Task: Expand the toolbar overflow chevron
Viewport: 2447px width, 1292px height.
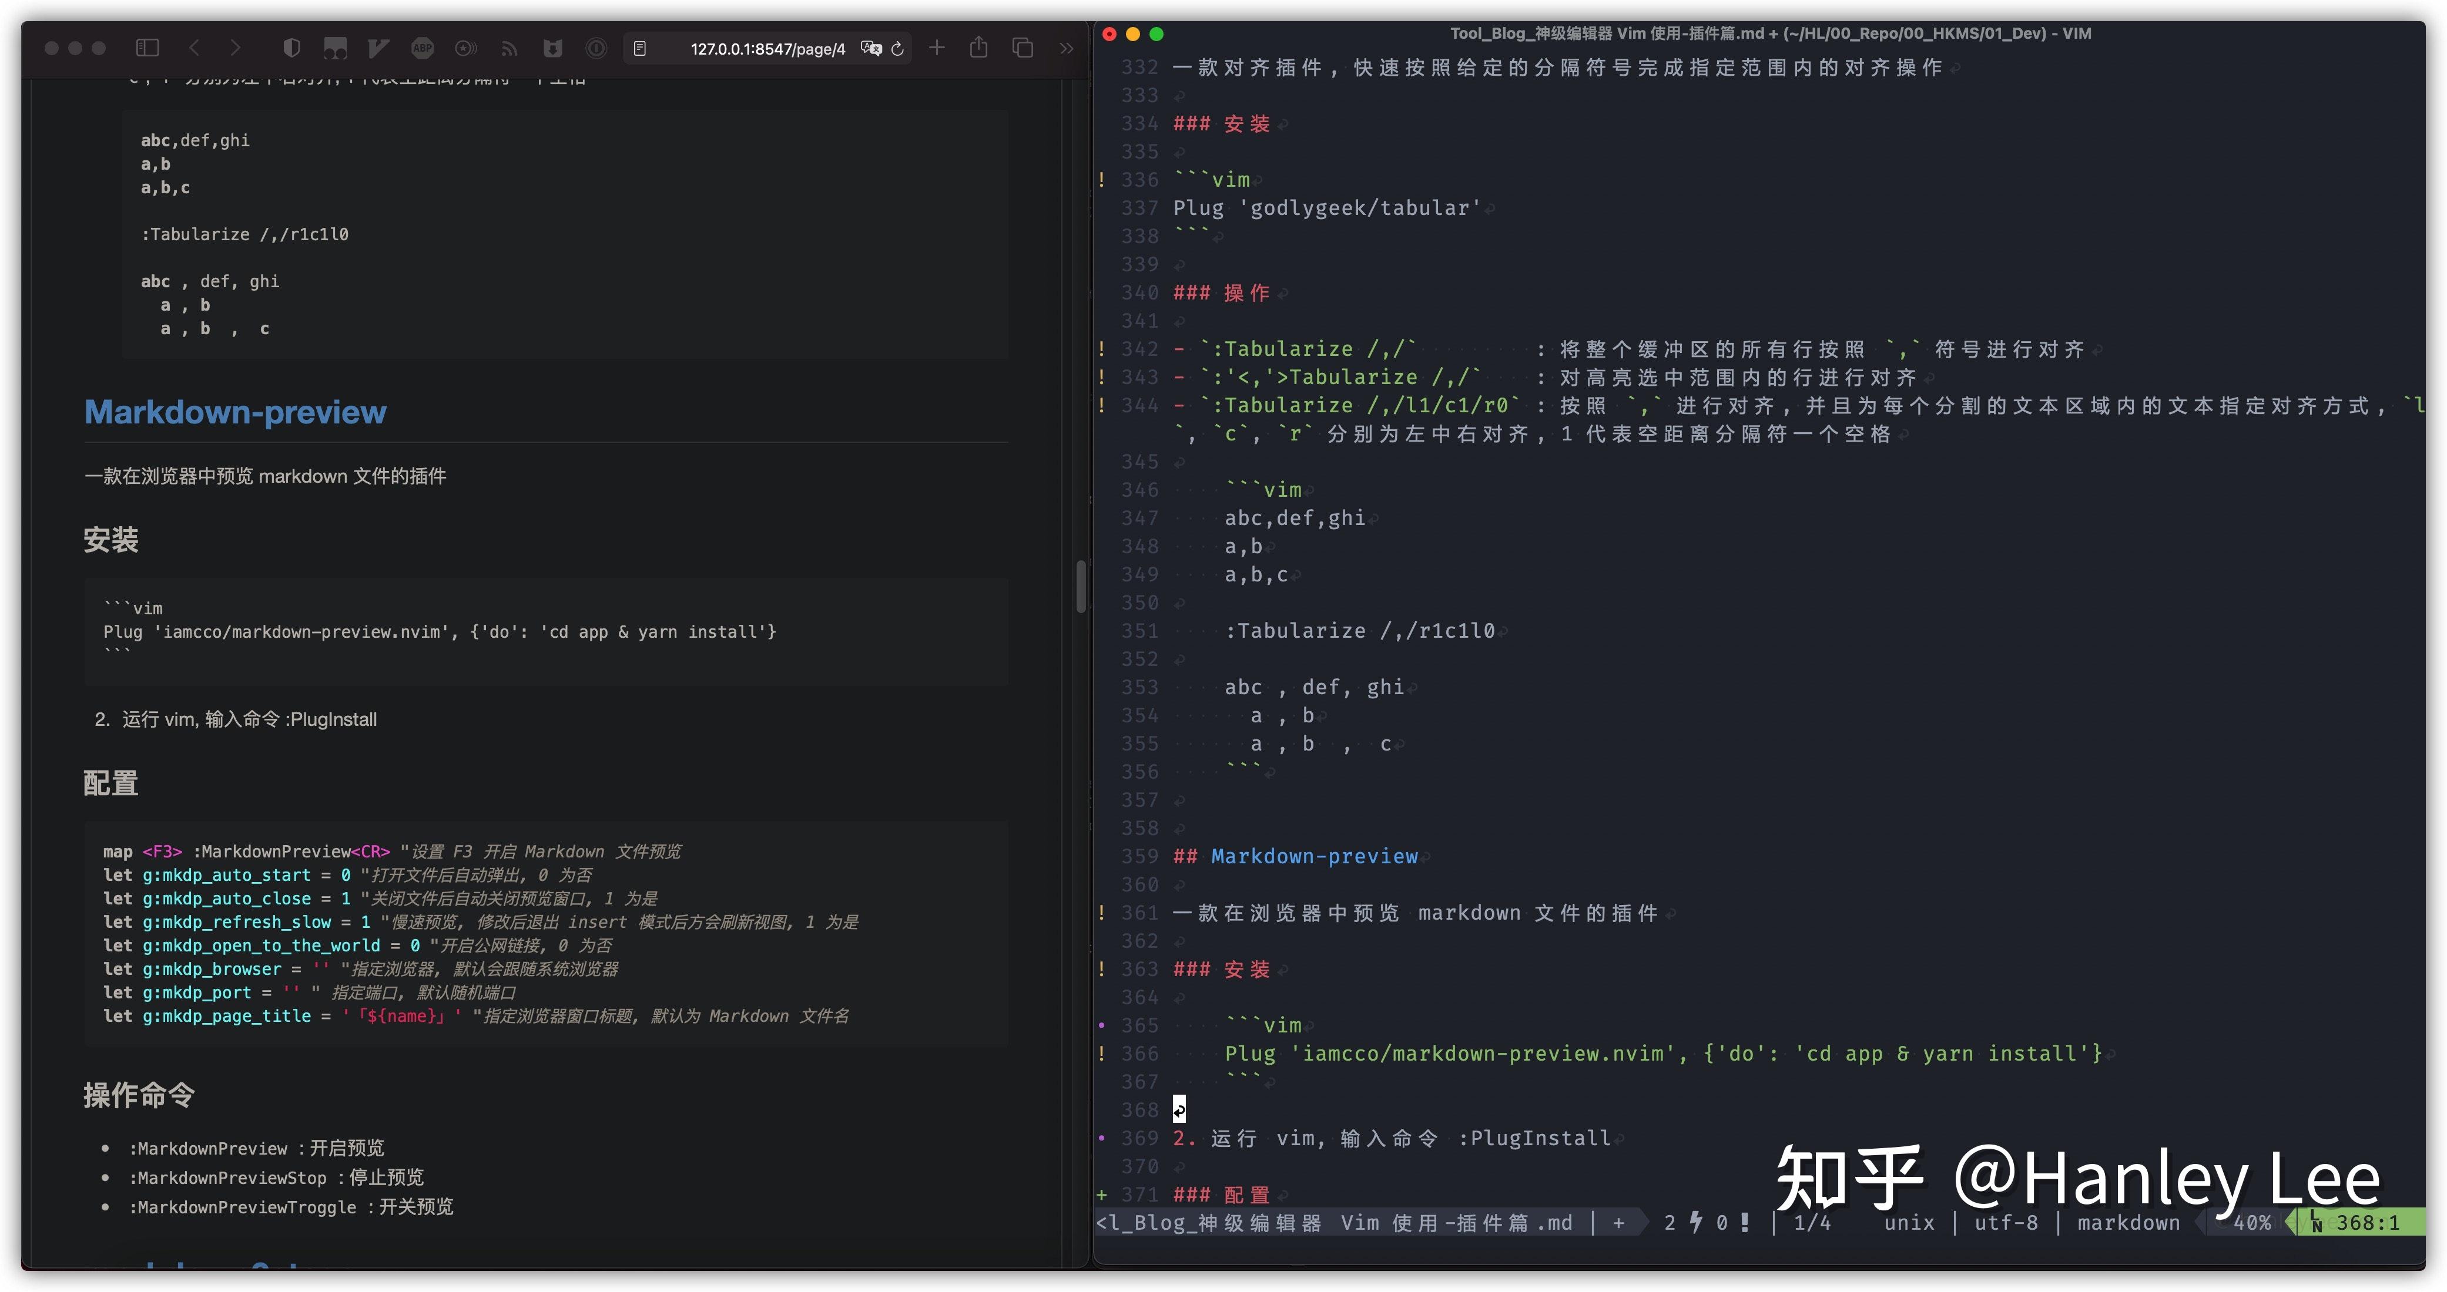Action: tap(1068, 48)
